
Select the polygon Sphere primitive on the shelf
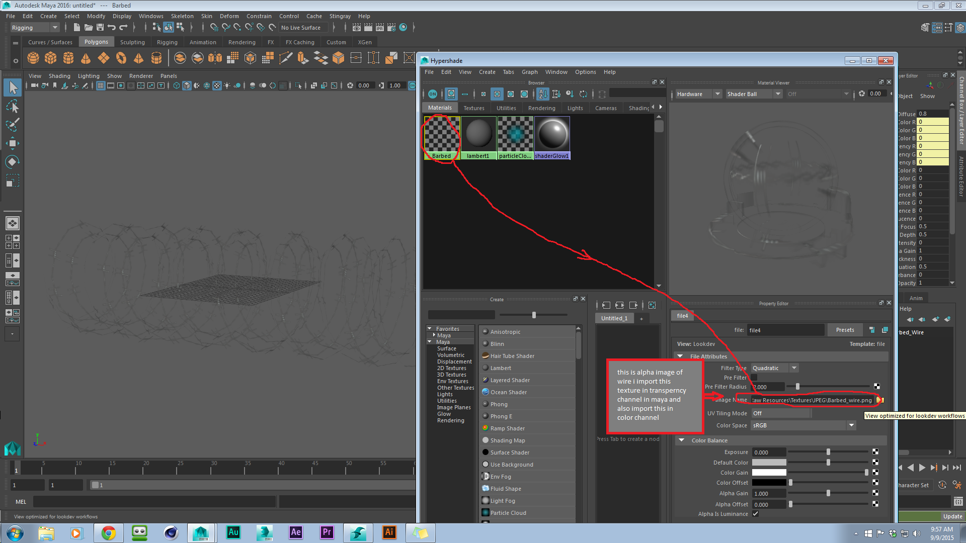[x=33, y=58]
